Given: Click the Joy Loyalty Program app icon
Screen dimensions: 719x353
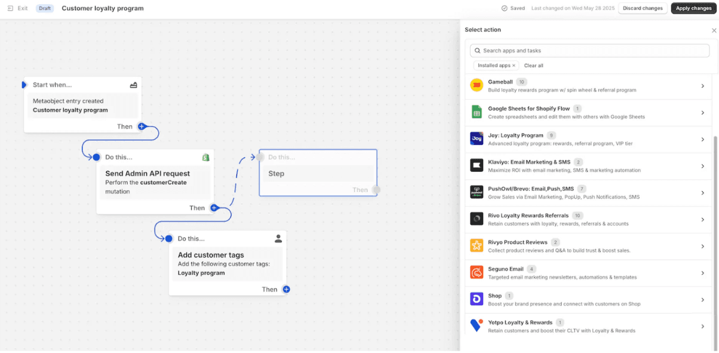Looking at the screenshot, I should [476, 138].
